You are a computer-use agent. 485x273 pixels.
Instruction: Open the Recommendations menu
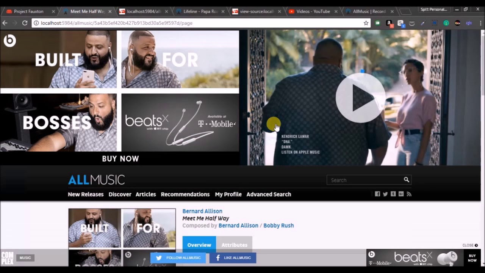(x=185, y=194)
